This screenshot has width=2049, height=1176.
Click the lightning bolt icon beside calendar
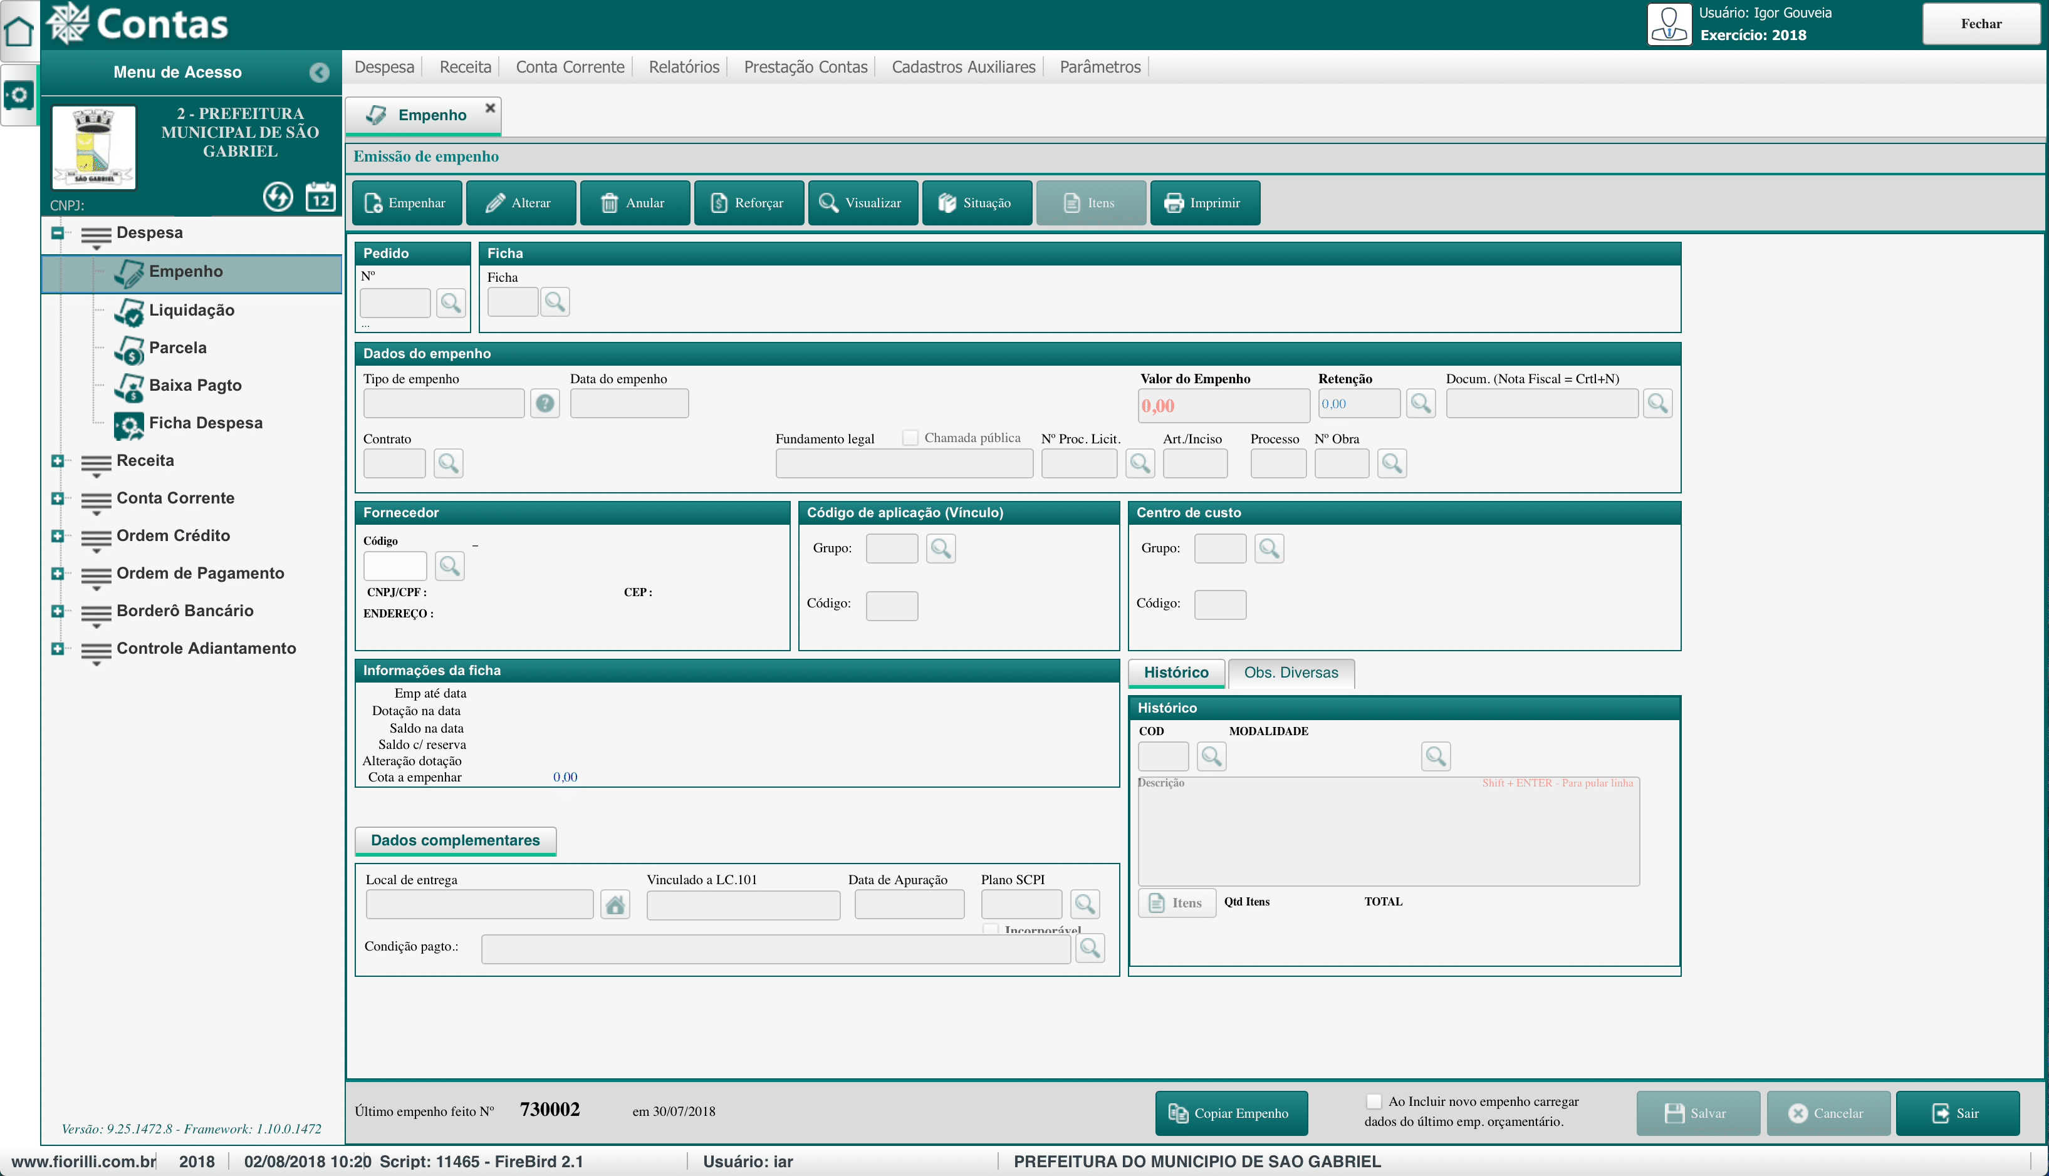click(278, 196)
